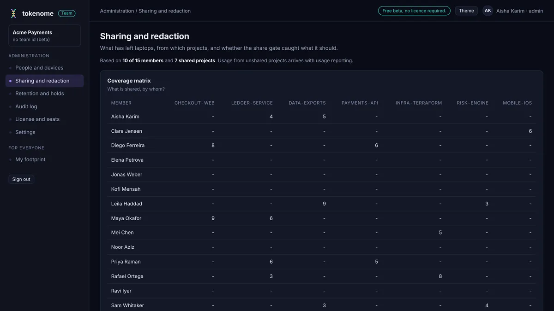Select Rafael Ortega in the matrix
The width and height of the screenshot is (554, 311).
click(127, 276)
